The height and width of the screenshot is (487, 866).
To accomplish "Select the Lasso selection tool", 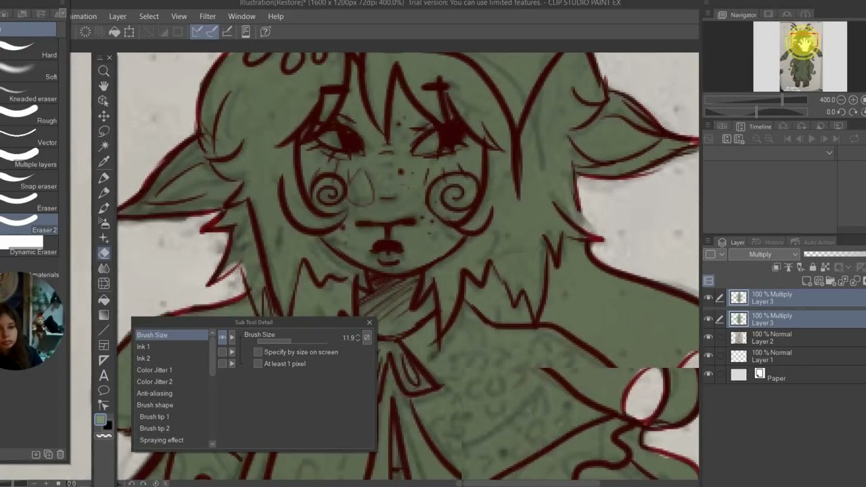I will click(104, 131).
